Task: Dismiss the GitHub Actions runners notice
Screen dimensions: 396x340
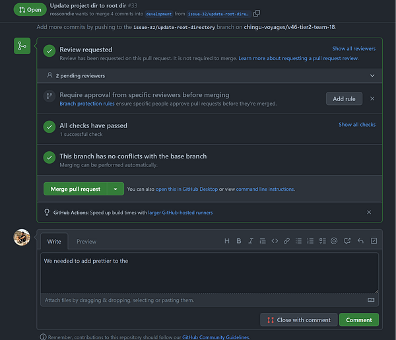Action: 369,213
